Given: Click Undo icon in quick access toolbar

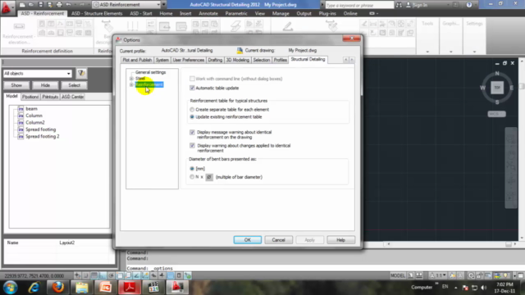Looking at the screenshot, I should pos(69,5).
